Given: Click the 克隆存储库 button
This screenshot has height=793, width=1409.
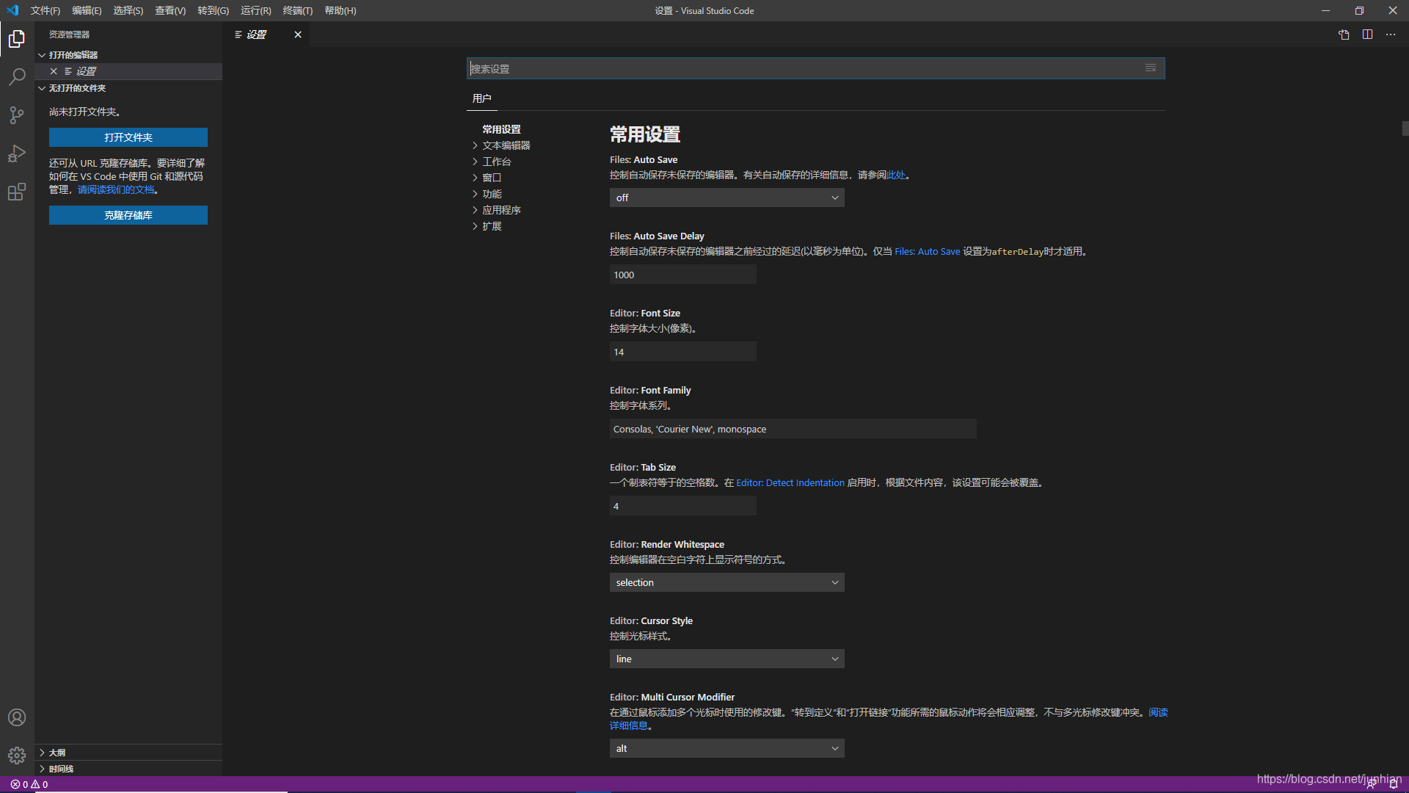Looking at the screenshot, I should pyautogui.click(x=128, y=215).
